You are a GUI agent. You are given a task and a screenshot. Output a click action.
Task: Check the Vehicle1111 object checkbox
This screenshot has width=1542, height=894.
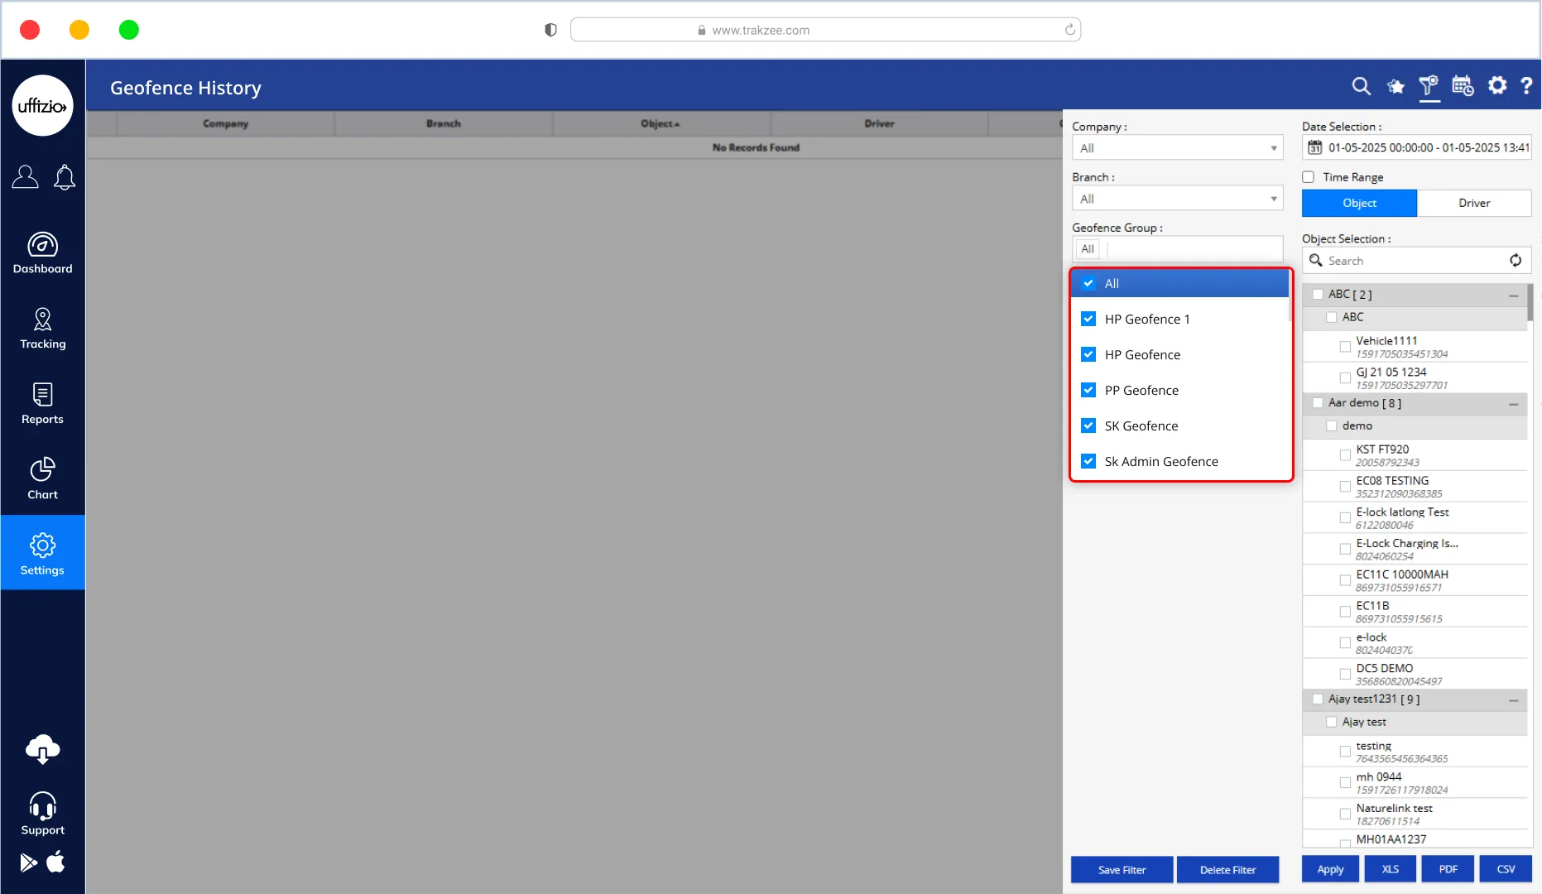pos(1345,347)
